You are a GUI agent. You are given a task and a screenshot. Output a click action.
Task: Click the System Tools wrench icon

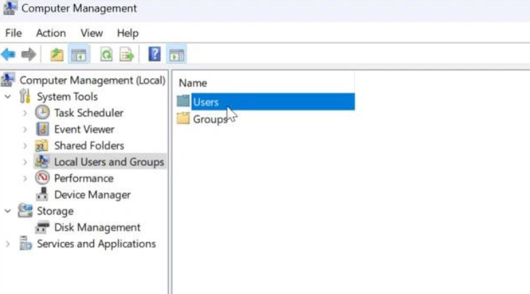(24, 96)
